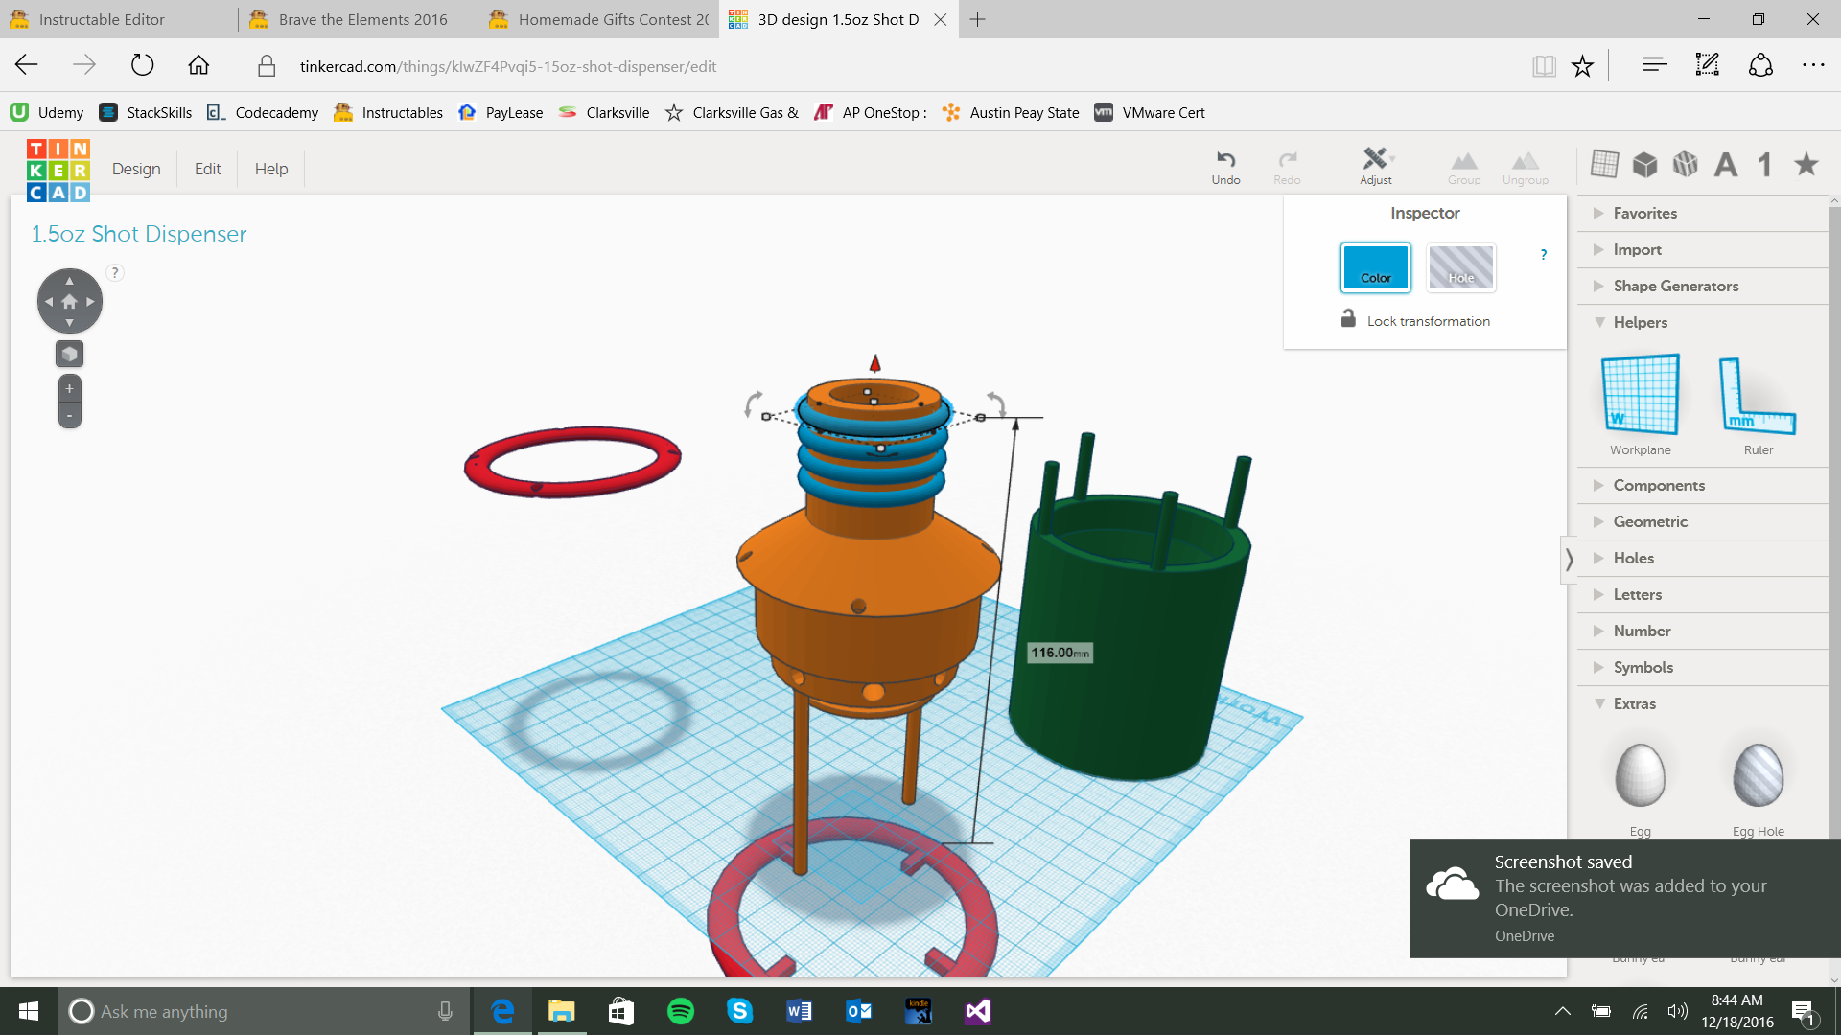Click the zoom out minus button
The height and width of the screenshot is (1035, 1841).
[69, 416]
